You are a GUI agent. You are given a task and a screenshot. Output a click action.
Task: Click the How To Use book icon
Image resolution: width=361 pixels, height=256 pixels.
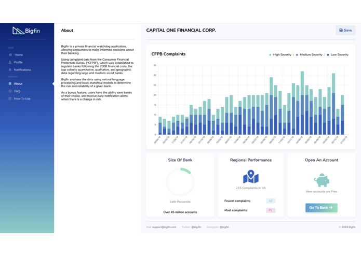(x=10, y=98)
